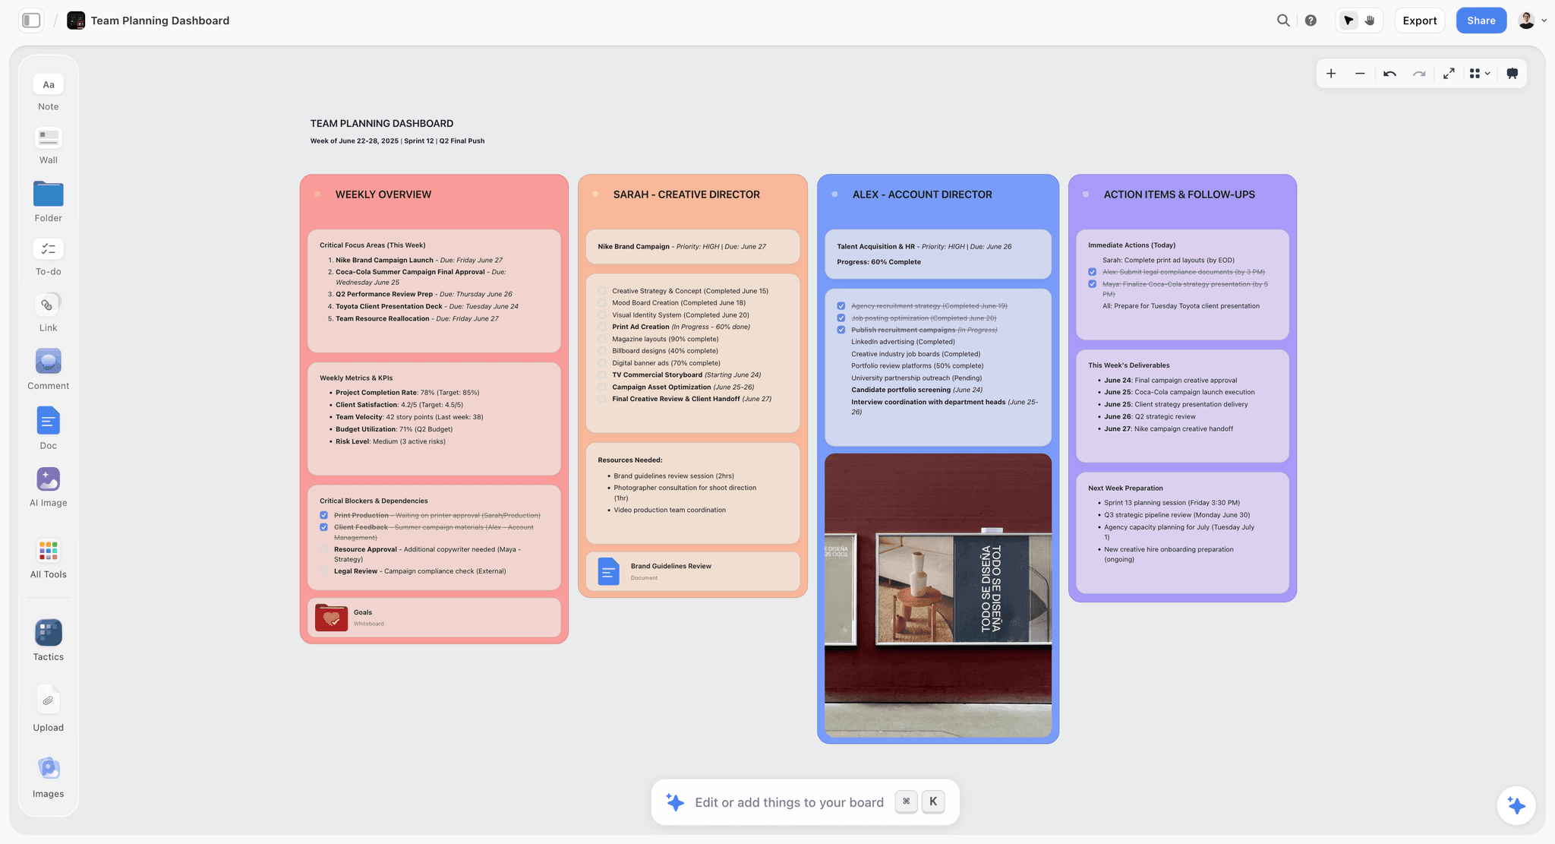1555x844 pixels.
Task: Add a Note from the sidebar
Action: [49, 93]
